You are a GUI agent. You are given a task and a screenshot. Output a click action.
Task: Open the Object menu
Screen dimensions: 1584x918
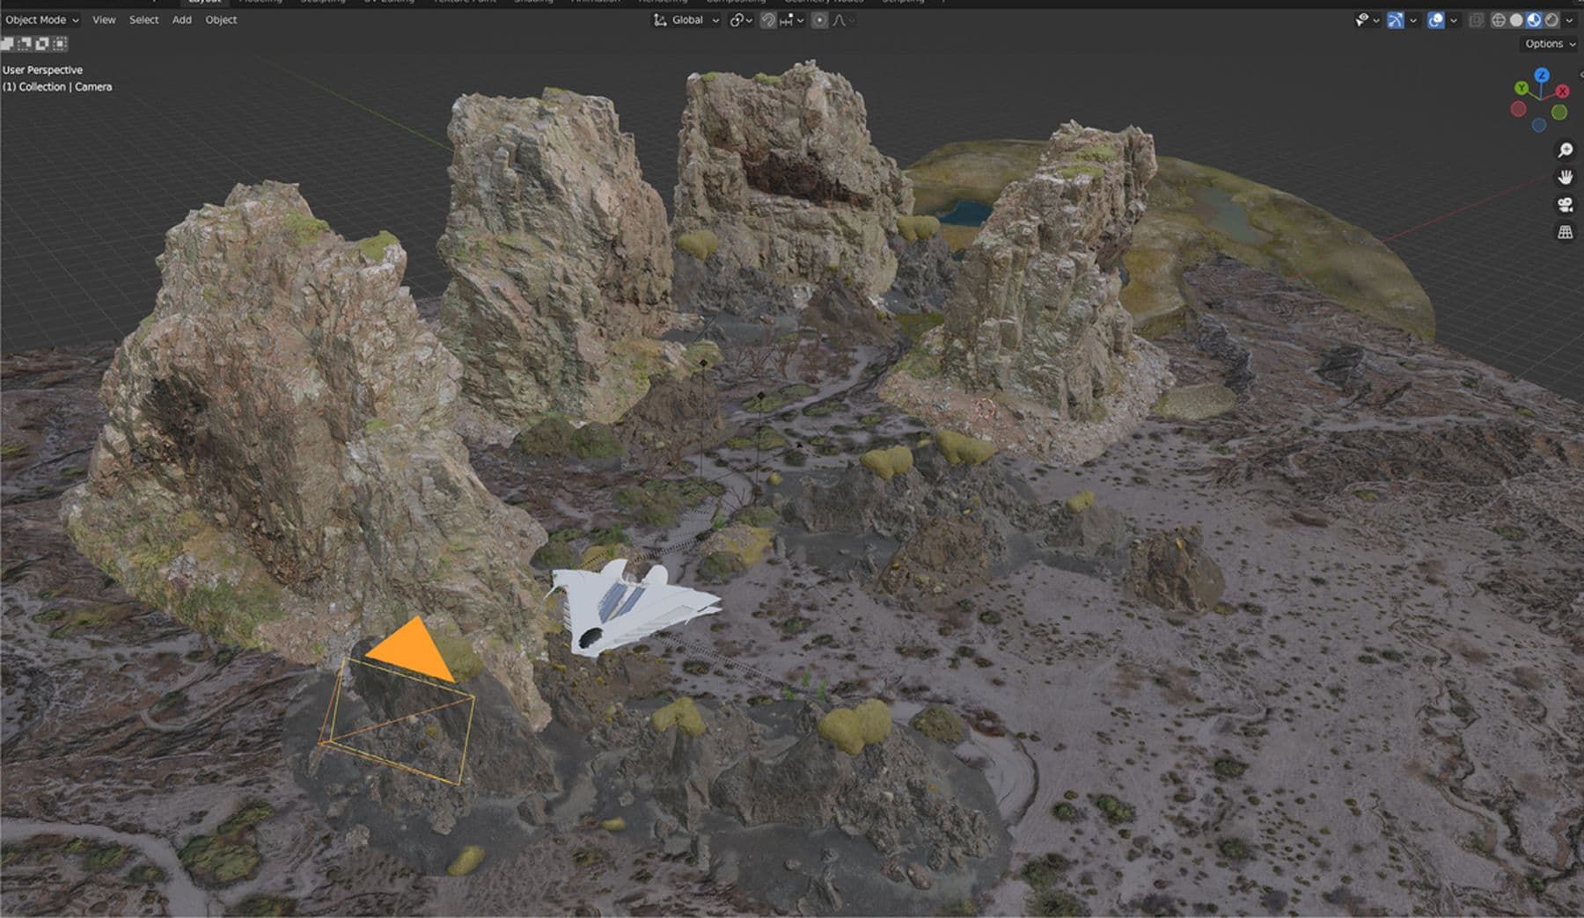coord(221,19)
